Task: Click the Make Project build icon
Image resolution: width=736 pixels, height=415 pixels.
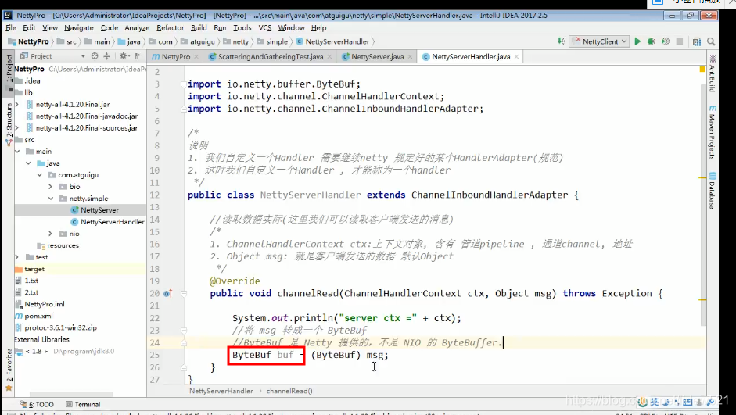Action: [x=562, y=41]
